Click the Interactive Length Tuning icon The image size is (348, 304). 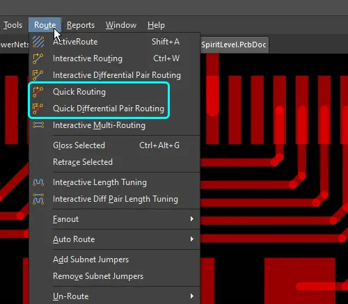(38, 182)
